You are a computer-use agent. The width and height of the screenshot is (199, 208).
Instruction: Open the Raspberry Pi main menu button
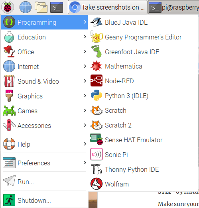pyautogui.click(x=8, y=7)
